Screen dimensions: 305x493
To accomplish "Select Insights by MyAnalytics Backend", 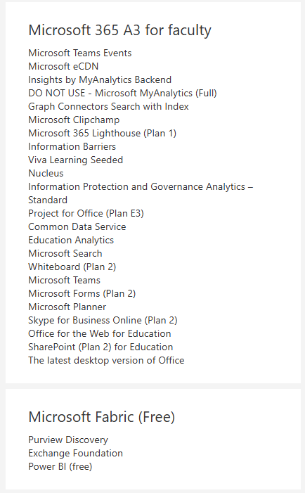I will click(x=100, y=80).
